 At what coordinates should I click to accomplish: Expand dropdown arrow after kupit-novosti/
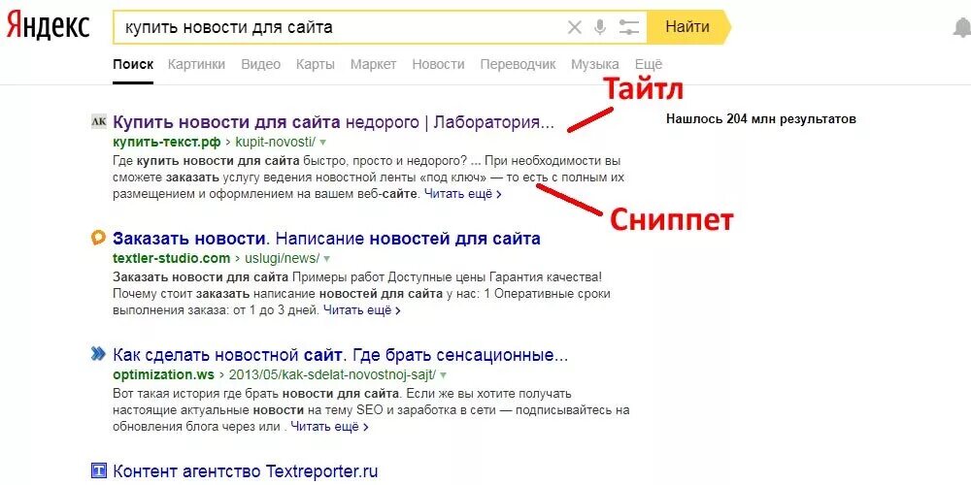pos(322,143)
